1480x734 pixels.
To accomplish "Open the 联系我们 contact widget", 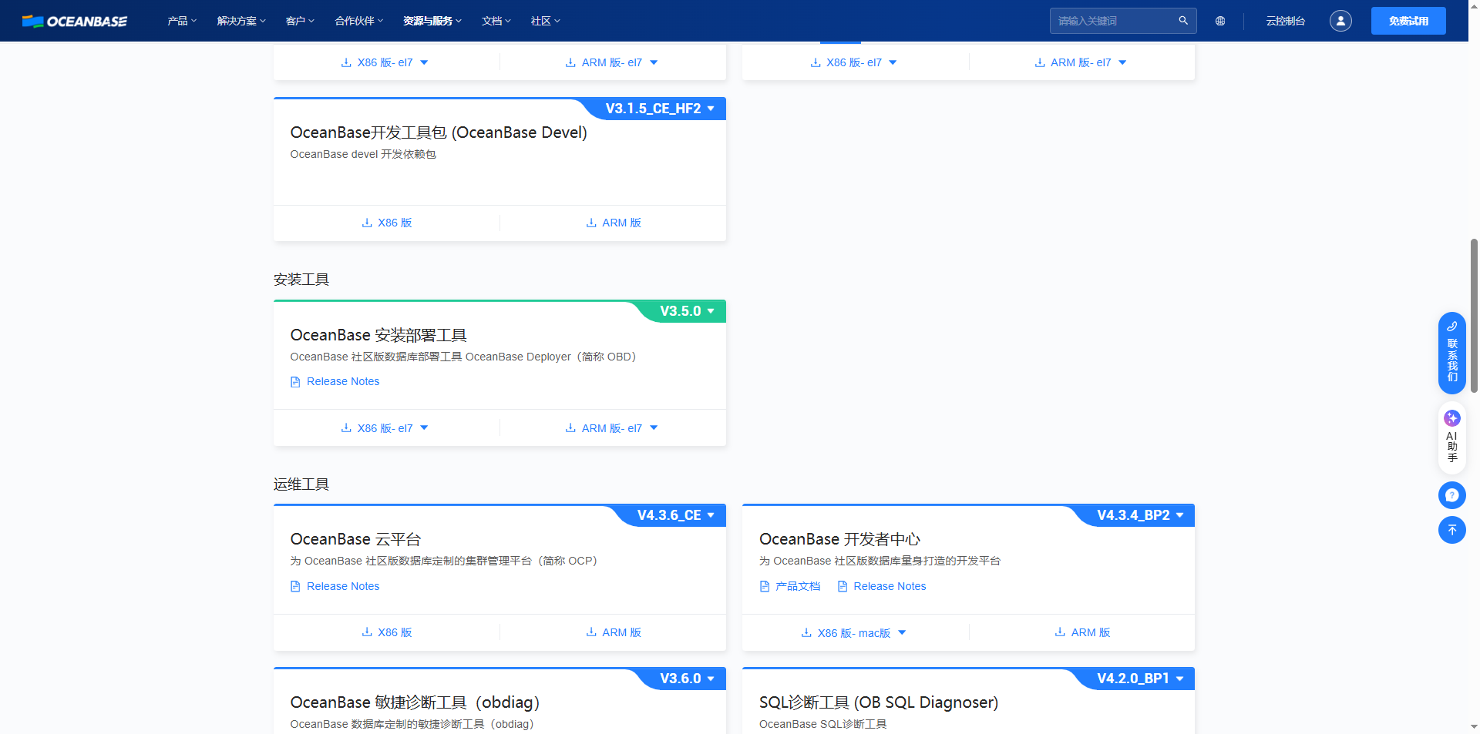I will coord(1452,353).
